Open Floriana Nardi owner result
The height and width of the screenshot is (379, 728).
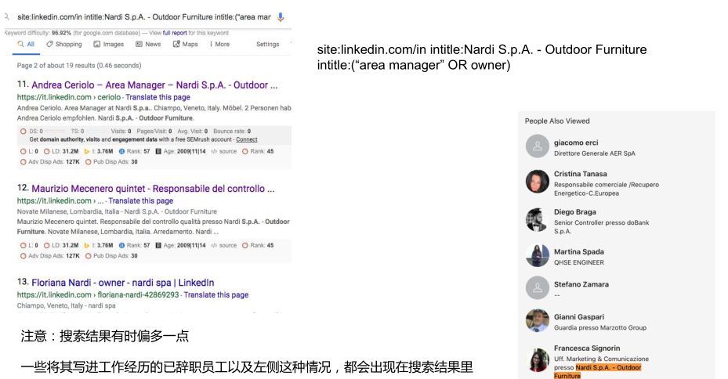click(x=123, y=283)
